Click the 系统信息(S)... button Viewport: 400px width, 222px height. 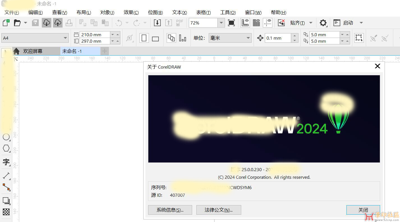coord(170,210)
